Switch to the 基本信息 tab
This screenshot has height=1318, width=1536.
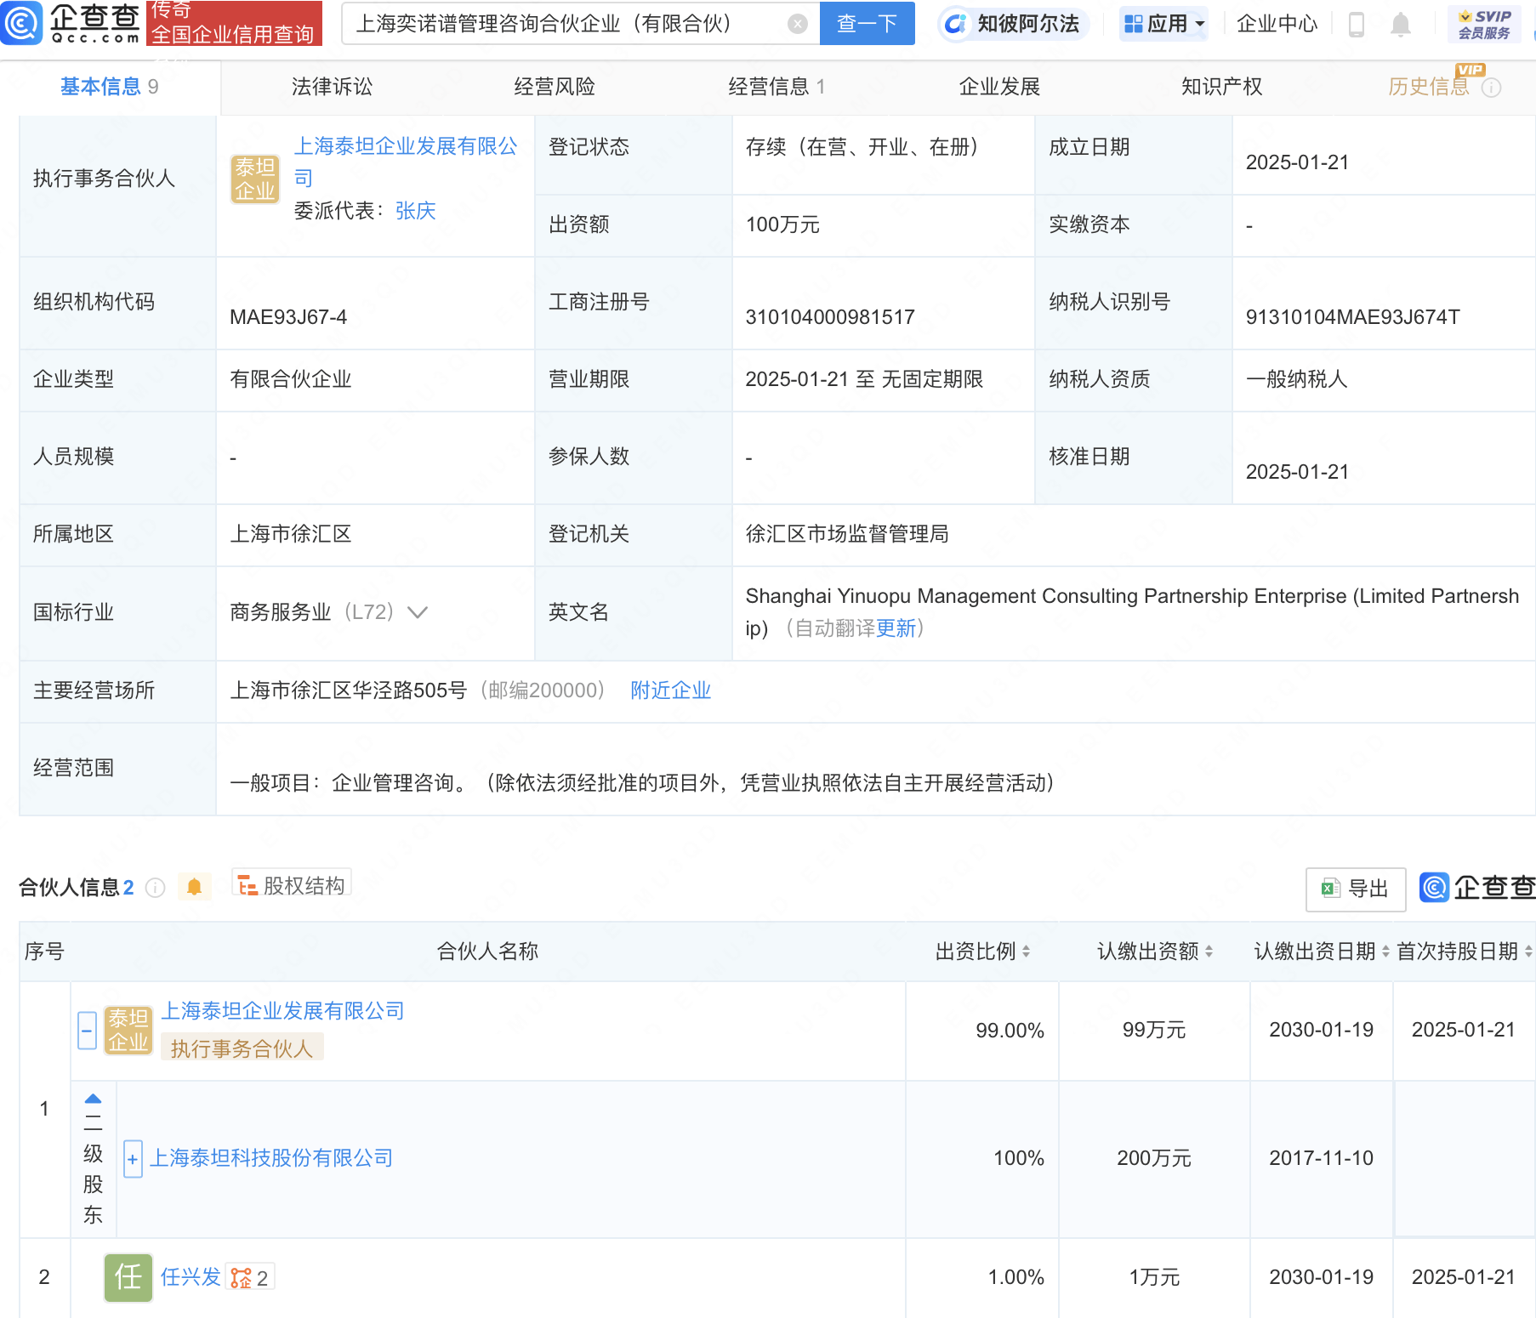(110, 87)
